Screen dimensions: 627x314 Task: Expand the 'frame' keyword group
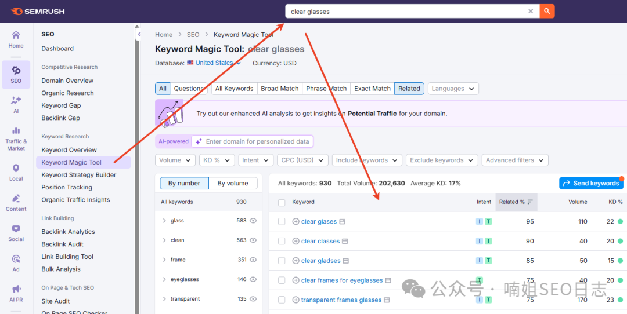pos(164,260)
